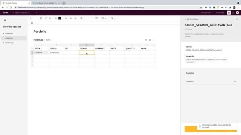Screen dimensions: 241x135
Task: Select the VALUE header cell
Action: 147,48
